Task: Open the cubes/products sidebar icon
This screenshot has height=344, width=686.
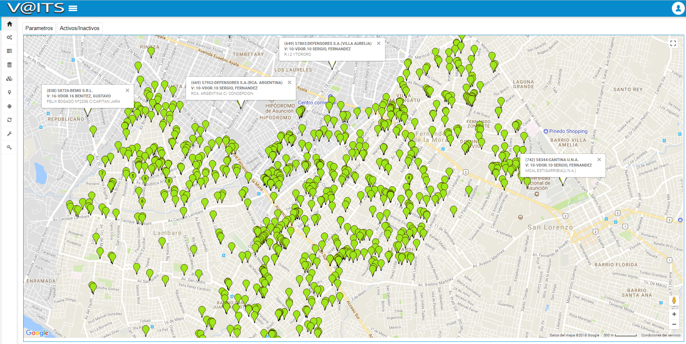Action: point(9,79)
